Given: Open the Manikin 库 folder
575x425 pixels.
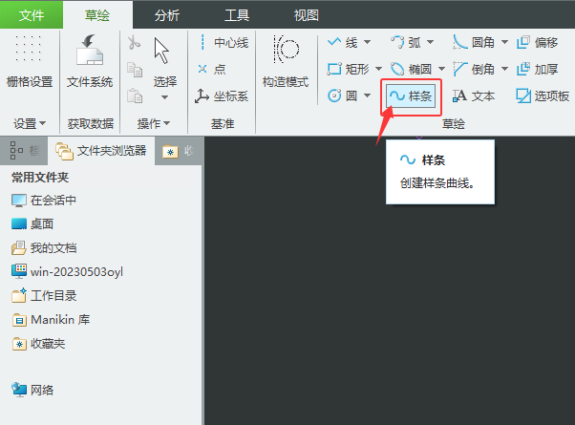Looking at the screenshot, I should click(51, 320).
